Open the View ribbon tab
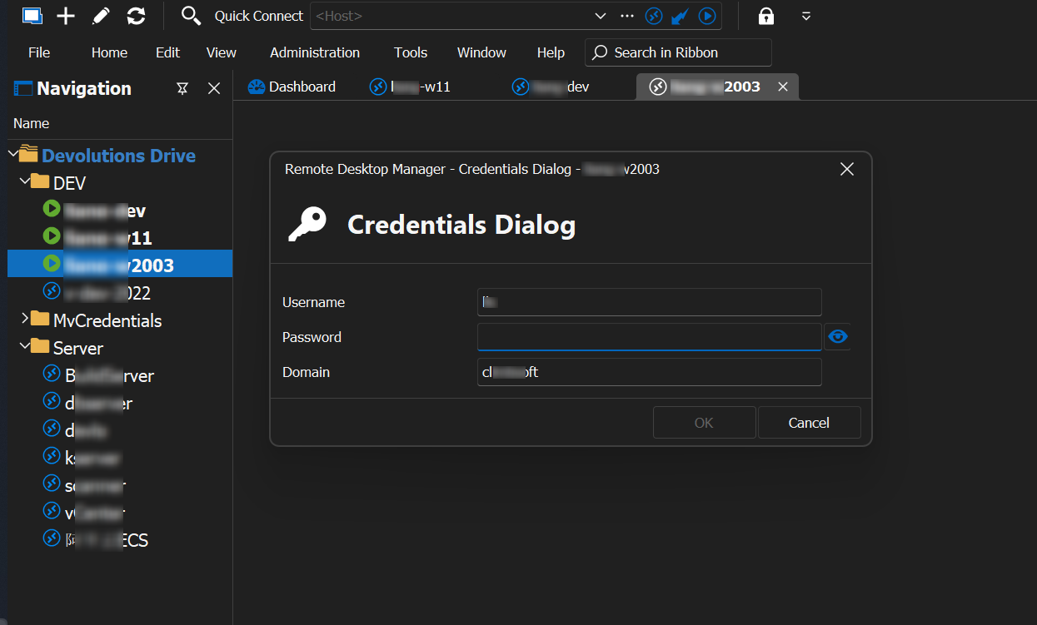The width and height of the screenshot is (1037, 625). [222, 52]
